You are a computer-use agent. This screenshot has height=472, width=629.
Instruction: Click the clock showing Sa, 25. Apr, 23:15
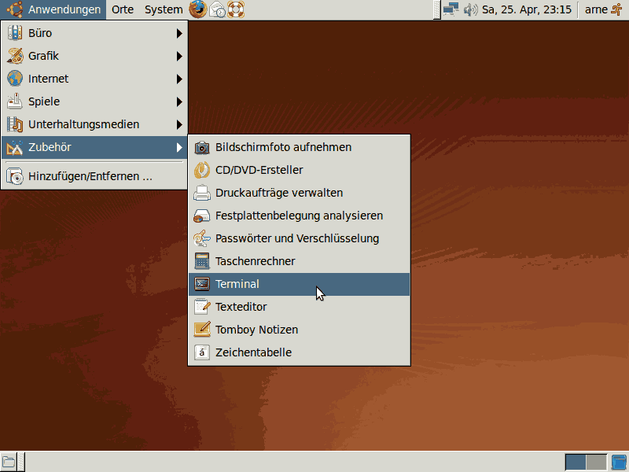click(x=526, y=9)
